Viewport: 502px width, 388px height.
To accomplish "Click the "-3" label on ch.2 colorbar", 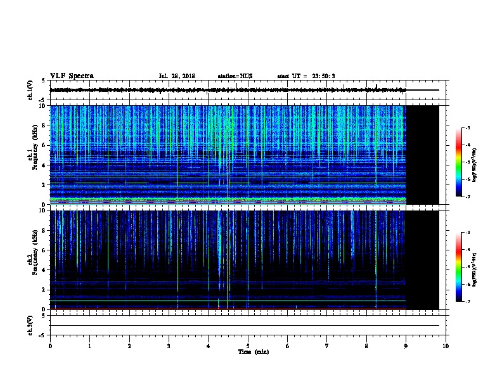I will (467, 233).
